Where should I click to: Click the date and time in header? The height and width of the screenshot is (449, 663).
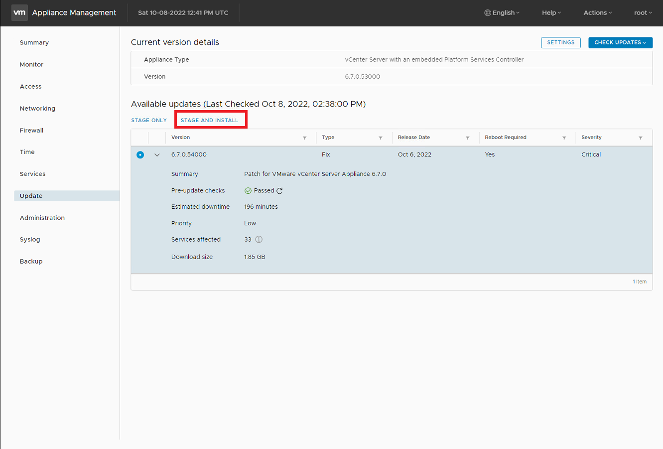[x=183, y=13]
